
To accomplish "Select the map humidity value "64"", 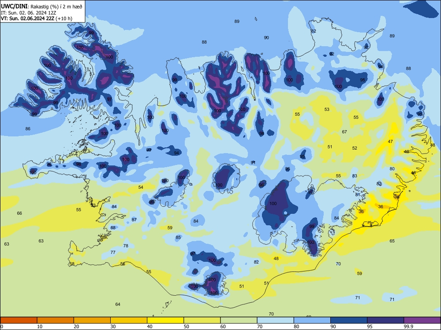I will [x=118, y=304].
